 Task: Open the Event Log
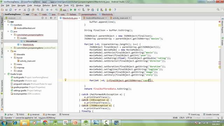[x=194, y=114]
